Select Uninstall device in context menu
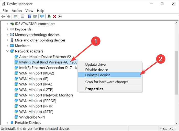 [x=110, y=75]
